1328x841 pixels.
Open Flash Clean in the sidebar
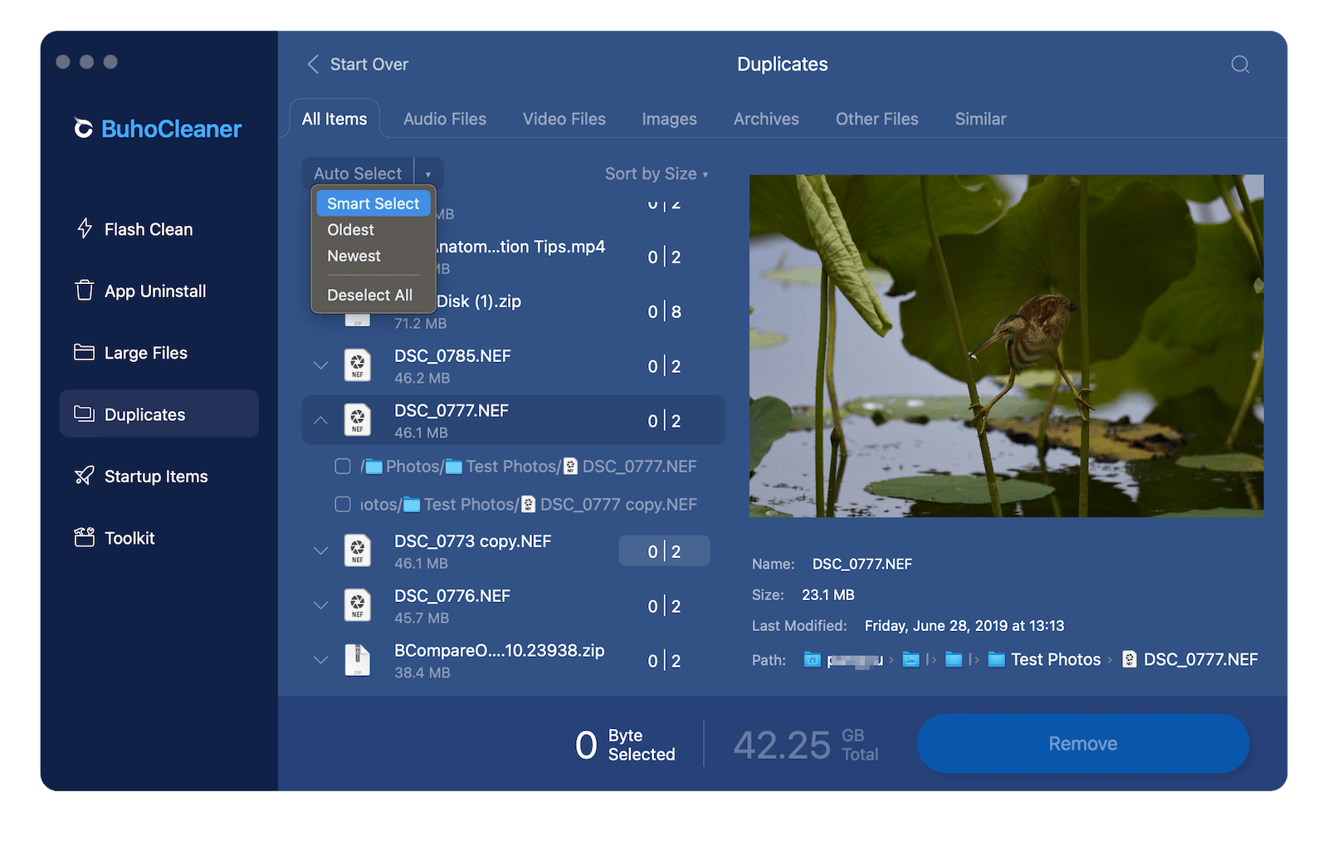point(159,229)
